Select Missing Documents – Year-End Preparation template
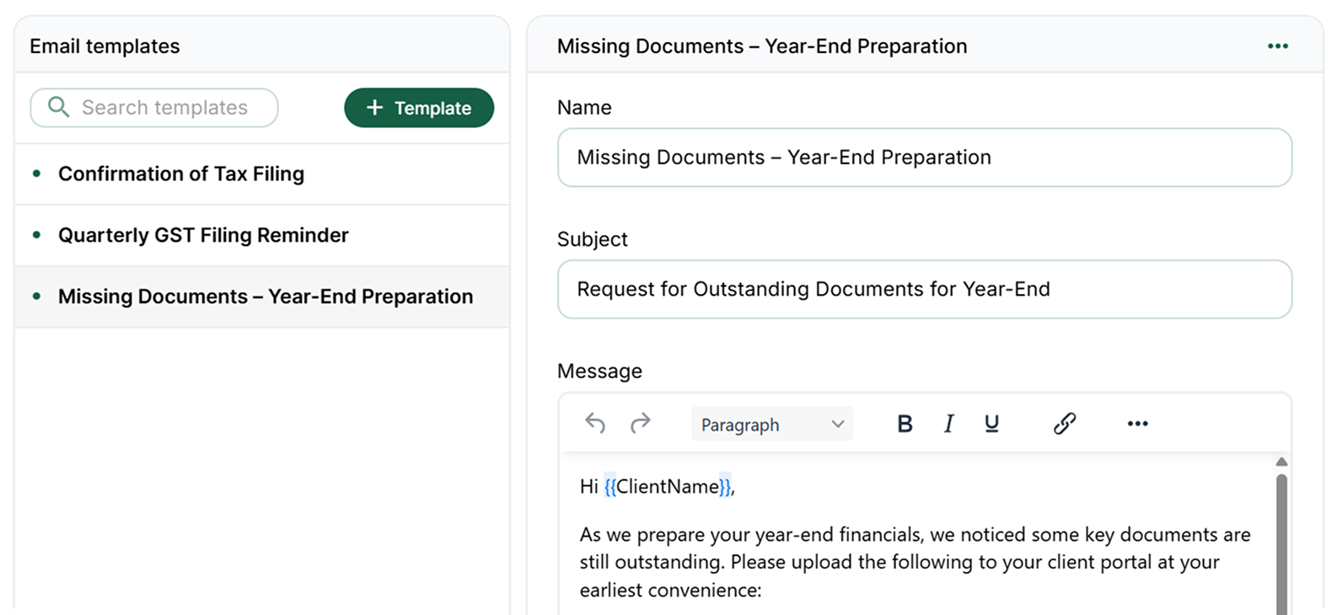The image size is (1337, 615). click(x=266, y=297)
